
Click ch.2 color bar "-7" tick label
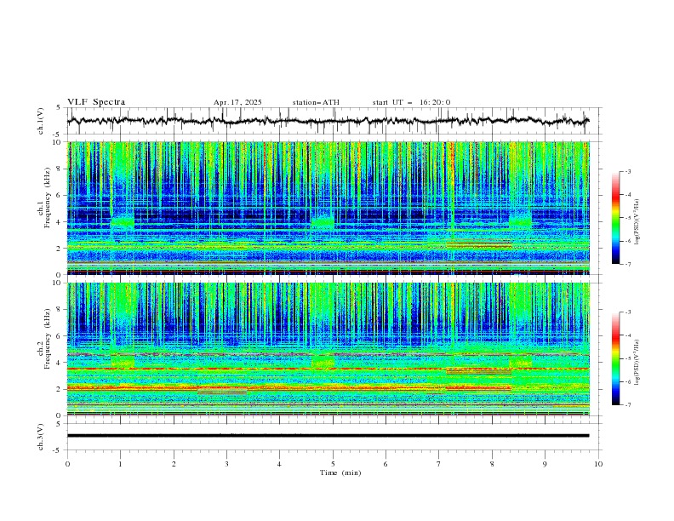click(627, 404)
